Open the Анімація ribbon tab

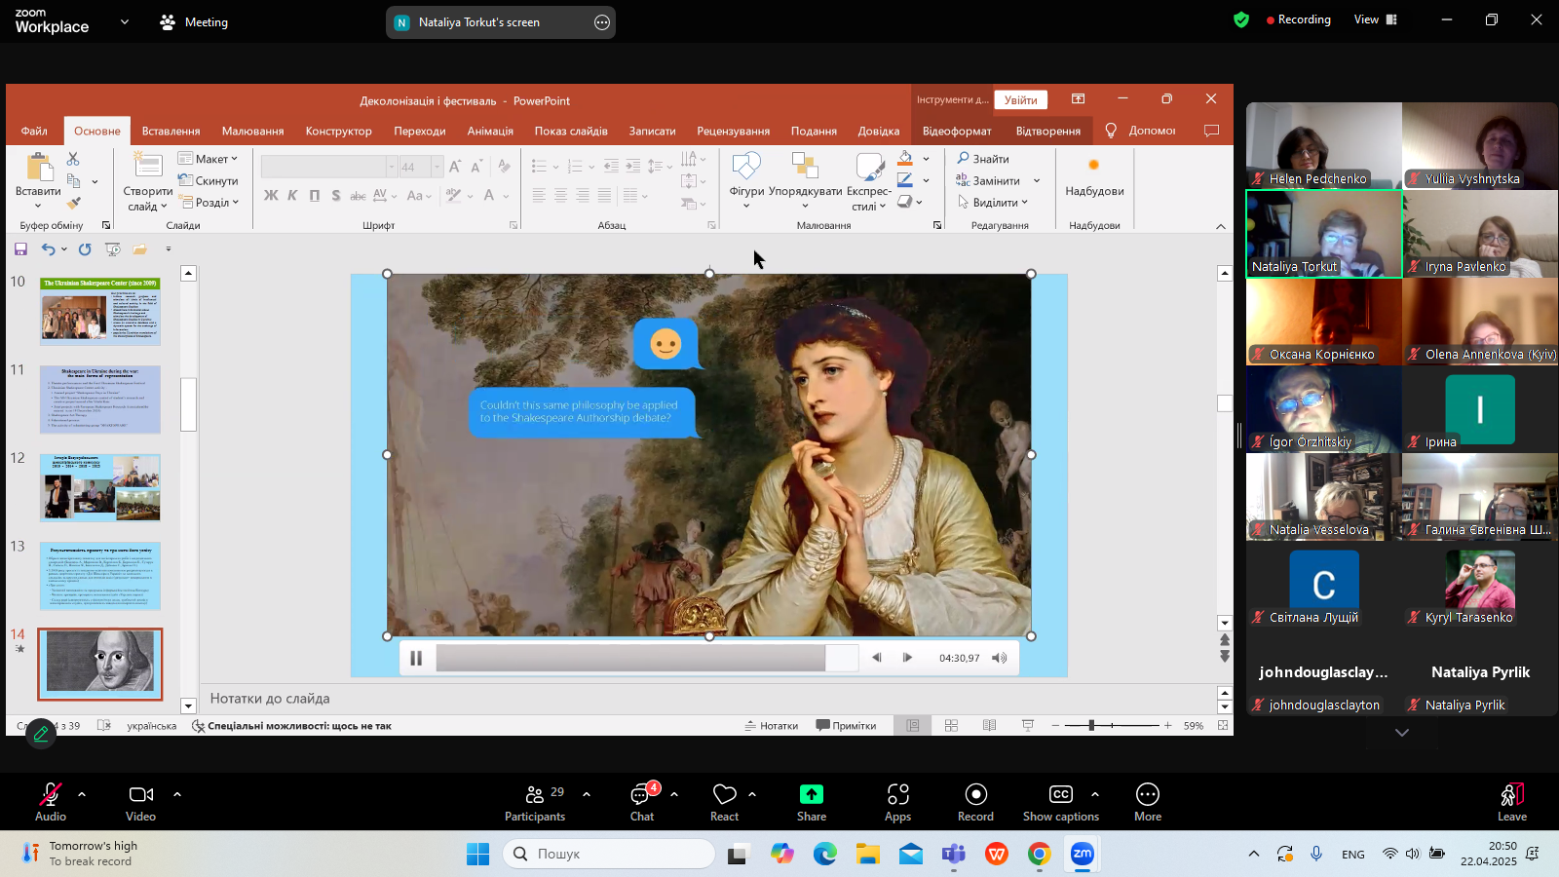click(x=489, y=131)
